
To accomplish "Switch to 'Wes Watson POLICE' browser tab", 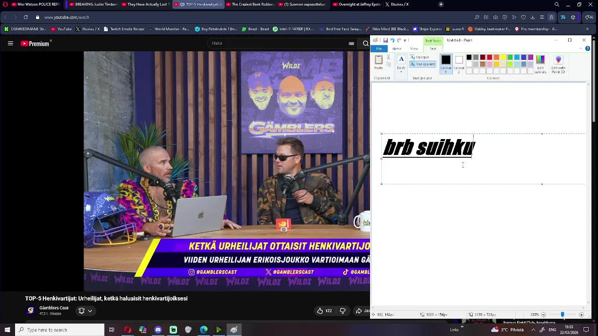I will (x=32, y=4).
